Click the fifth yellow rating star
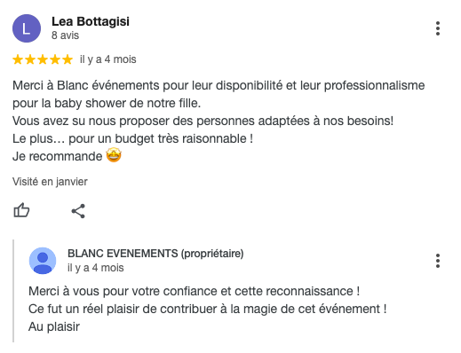 coord(68,59)
